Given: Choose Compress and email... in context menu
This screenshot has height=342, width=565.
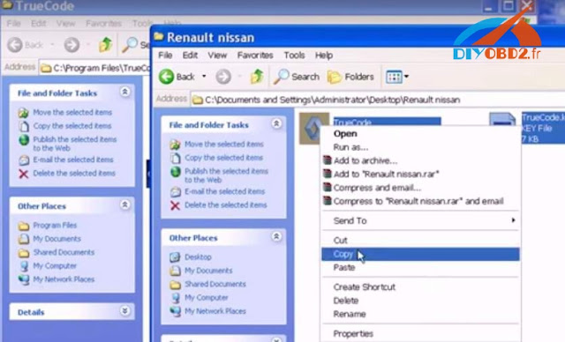Looking at the screenshot, I should (x=420, y=188).
